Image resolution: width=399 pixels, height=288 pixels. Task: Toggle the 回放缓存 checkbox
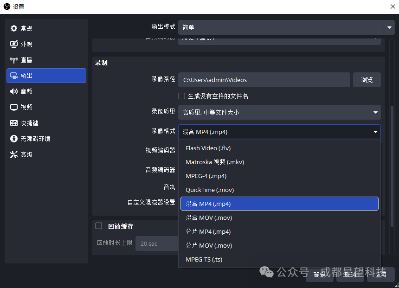tap(99, 226)
